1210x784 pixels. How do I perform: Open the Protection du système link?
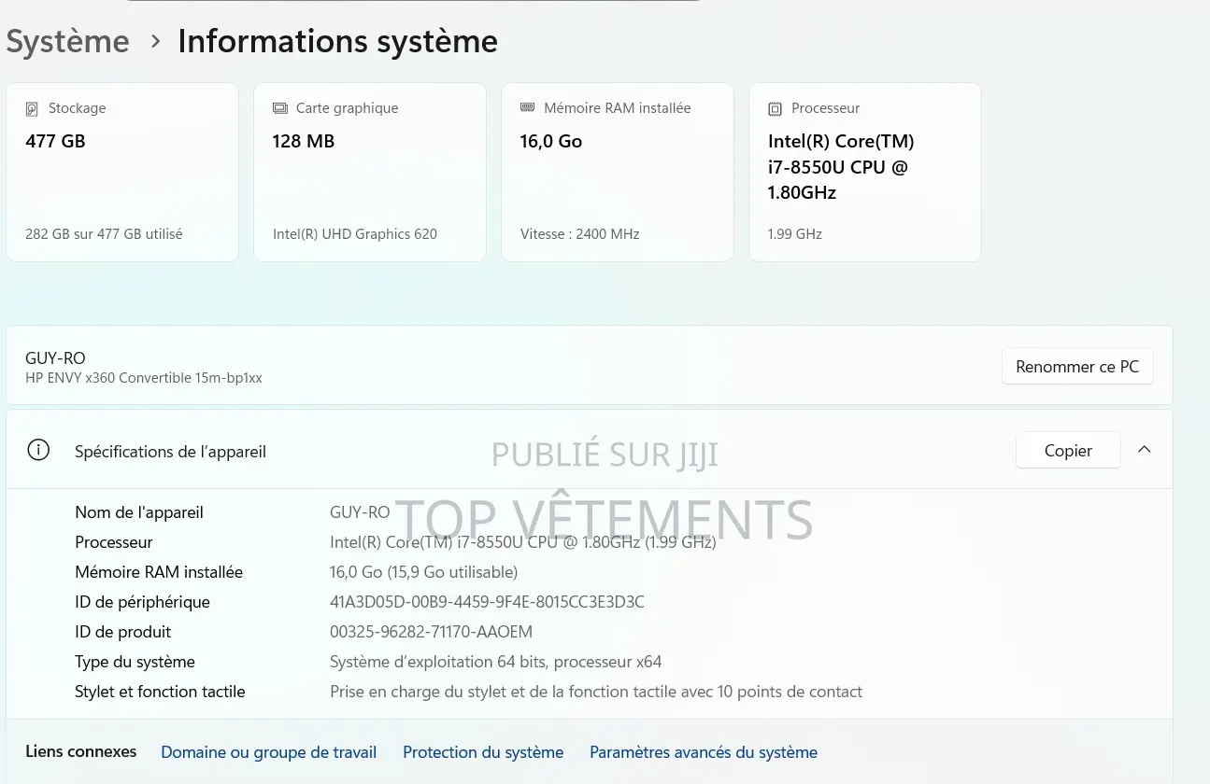[x=483, y=752]
